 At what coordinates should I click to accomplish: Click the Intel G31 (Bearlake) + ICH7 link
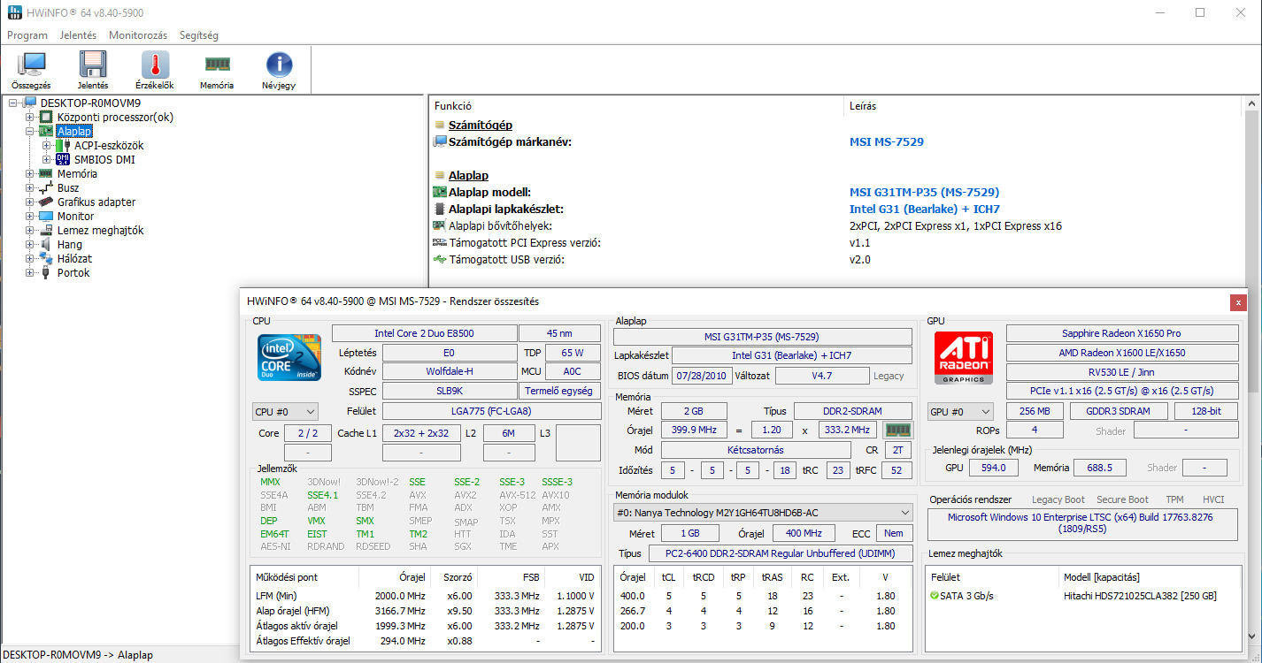point(924,210)
